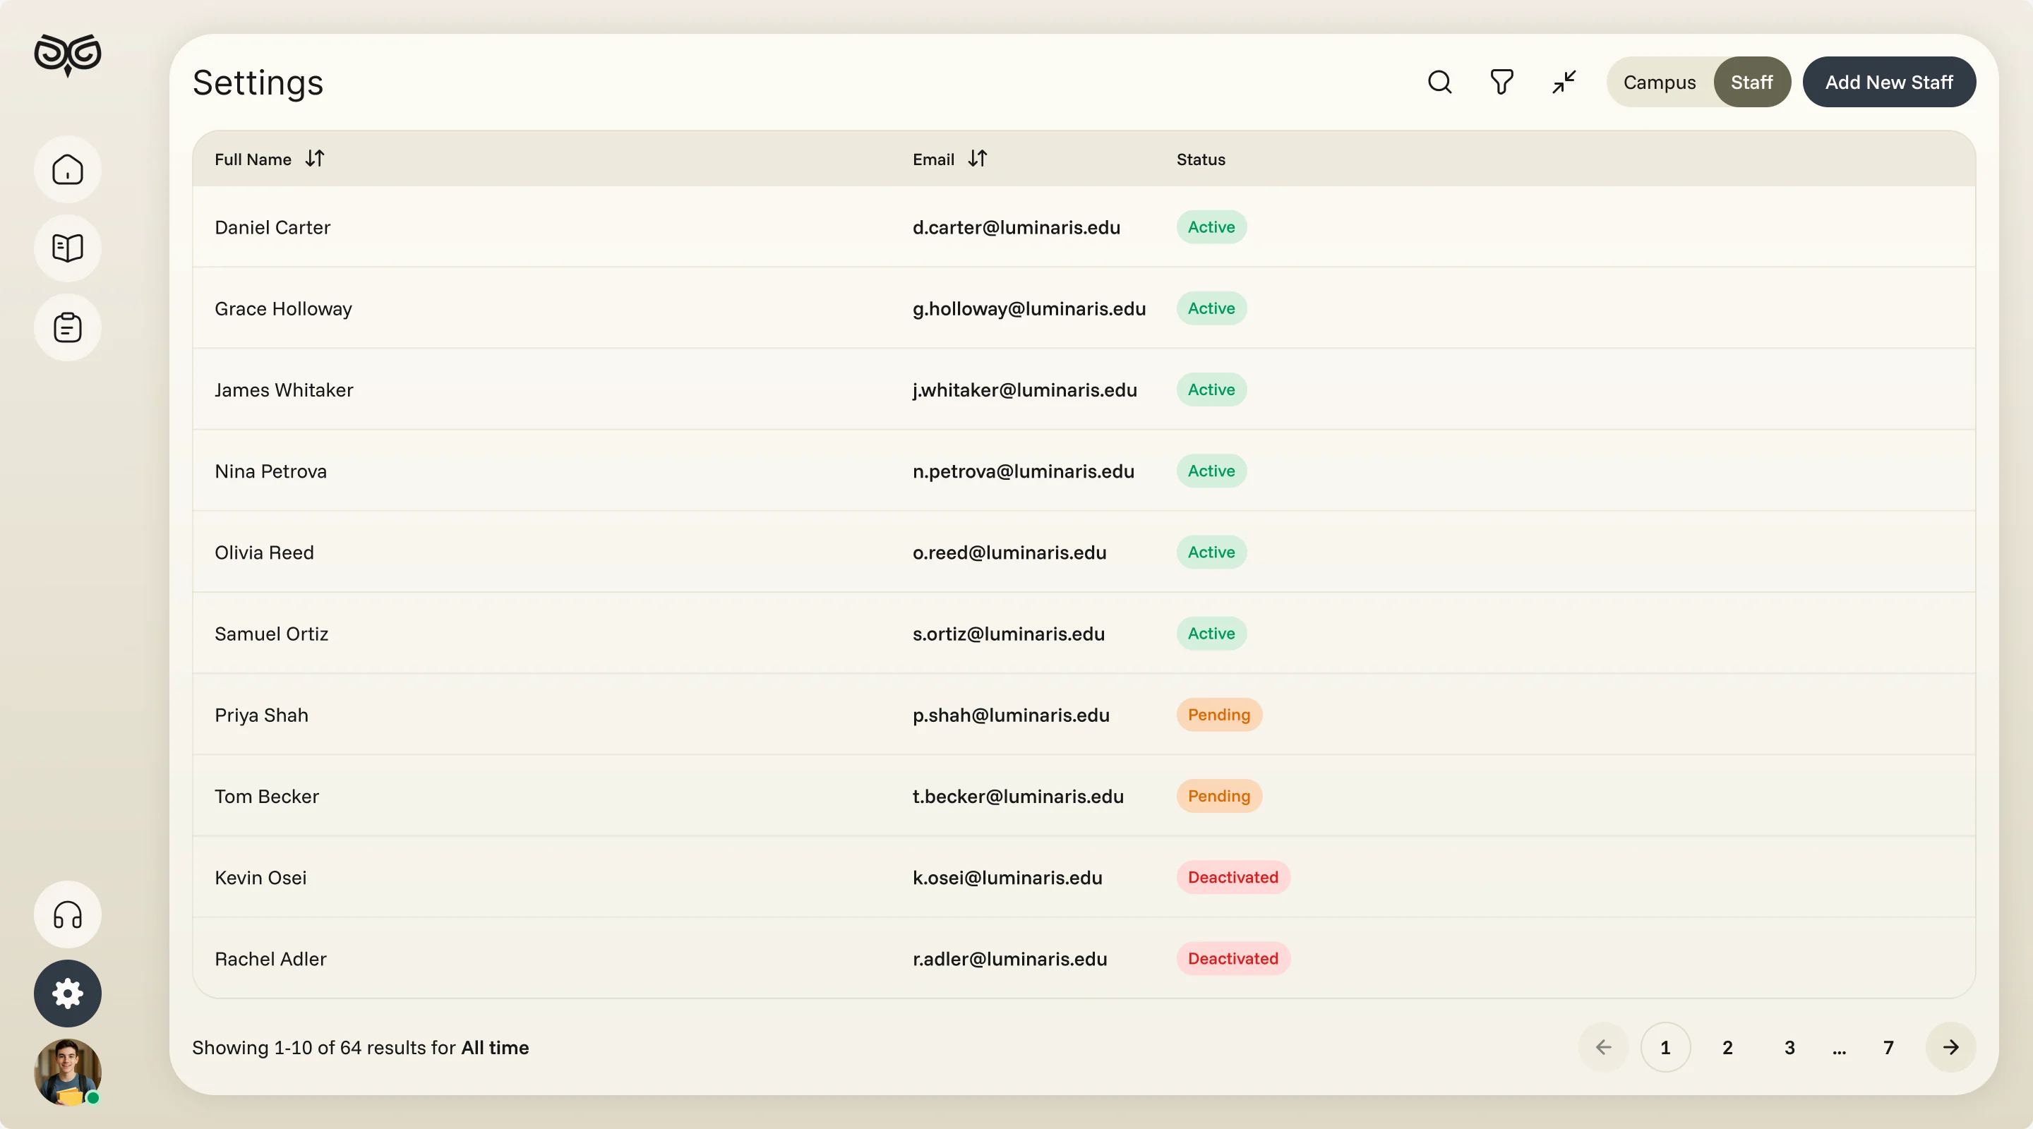Click the collapse arrows icon
Image resolution: width=2033 pixels, height=1129 pixels.
coord(1564,82)
